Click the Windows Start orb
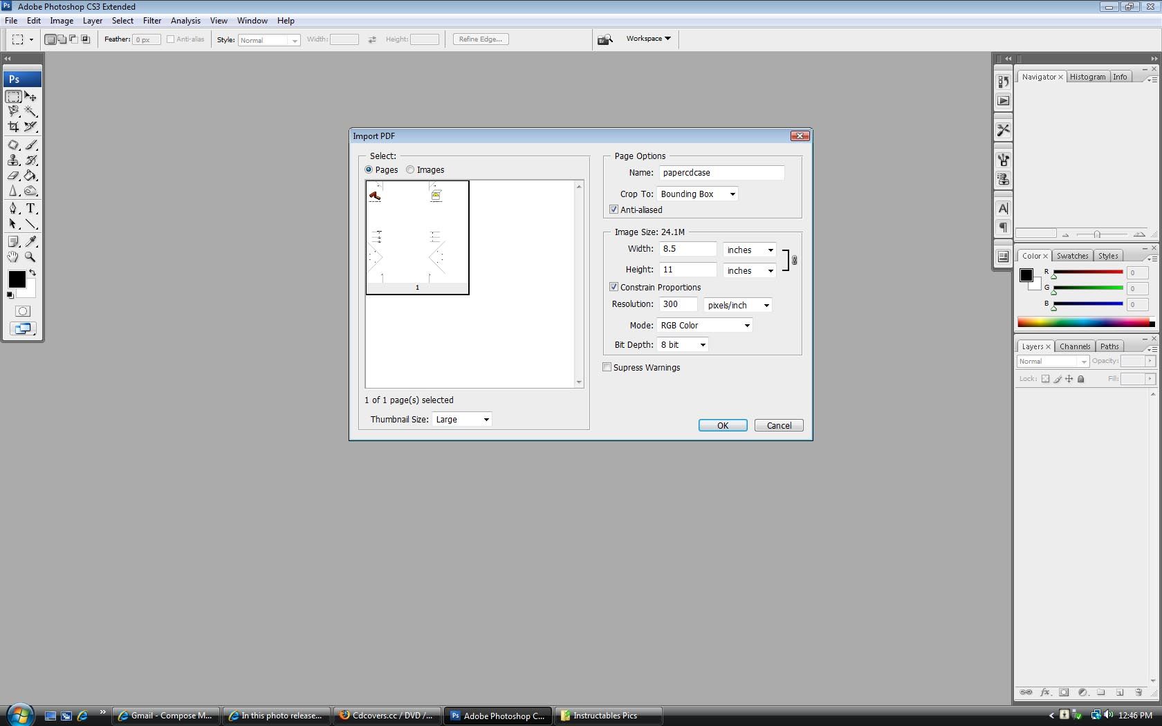Screen dimensions: 1162x726 tap(19, 715)
